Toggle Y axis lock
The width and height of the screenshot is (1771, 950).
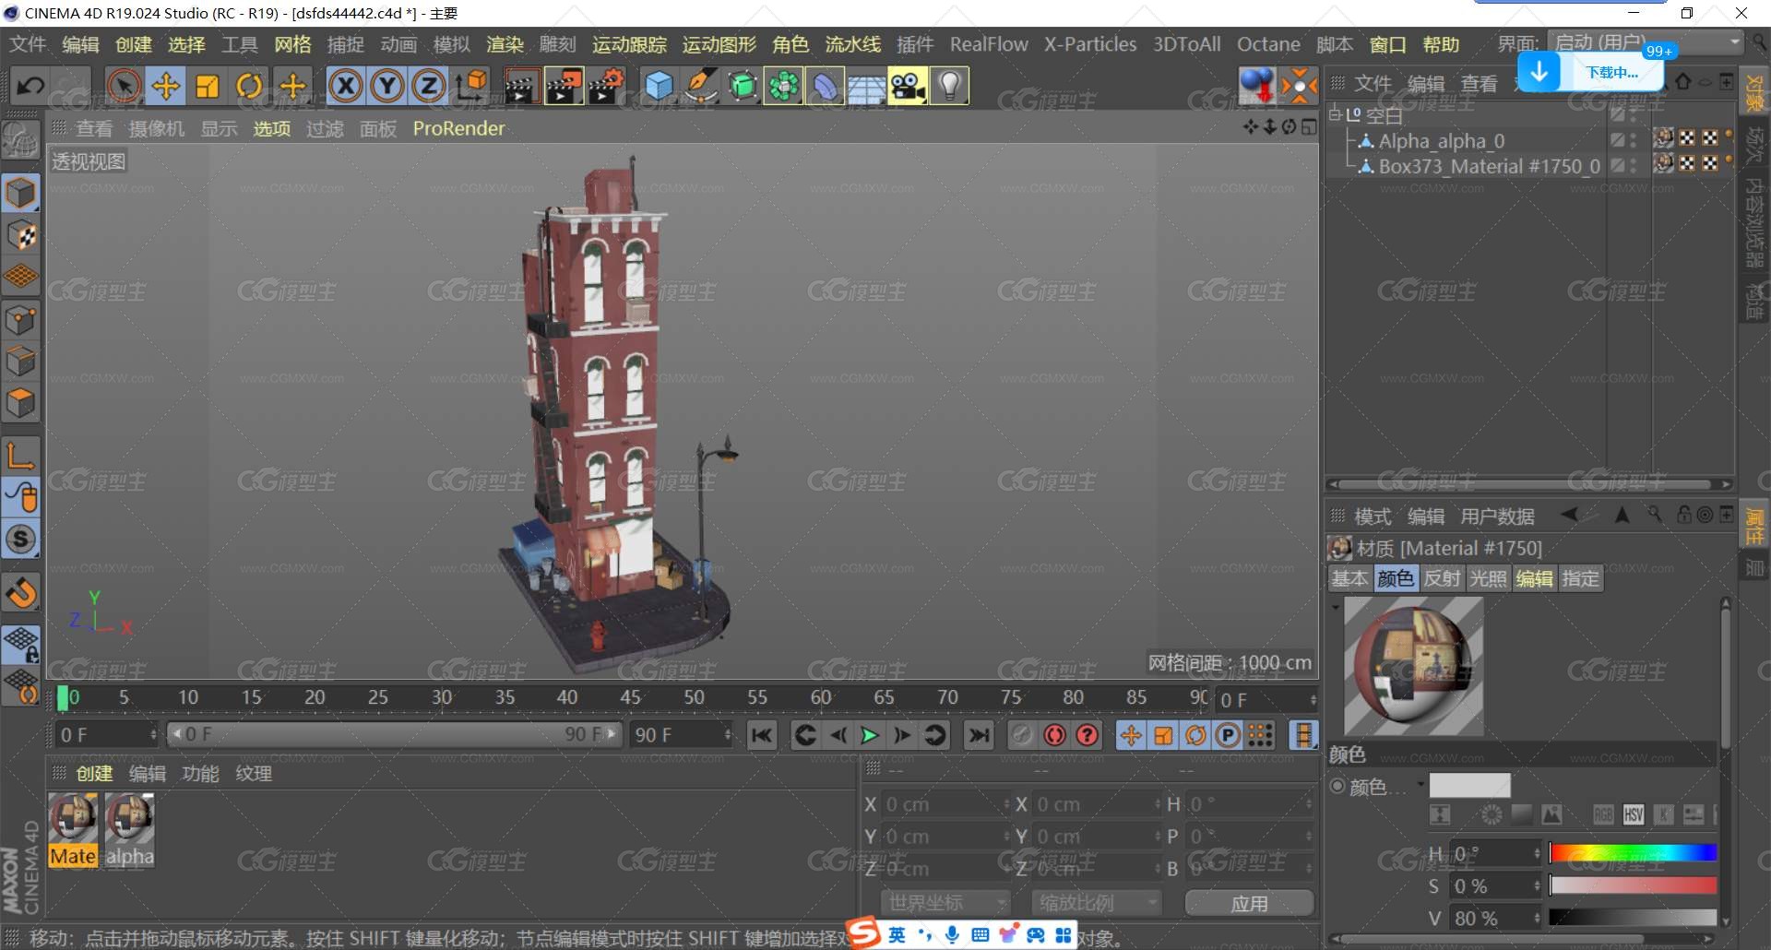pyautogui.click(x=387, y=86)
